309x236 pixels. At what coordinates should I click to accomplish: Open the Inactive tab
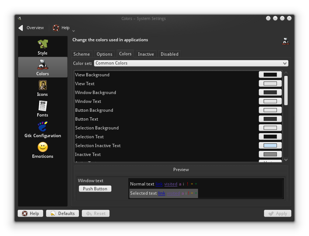click(146, 54)
